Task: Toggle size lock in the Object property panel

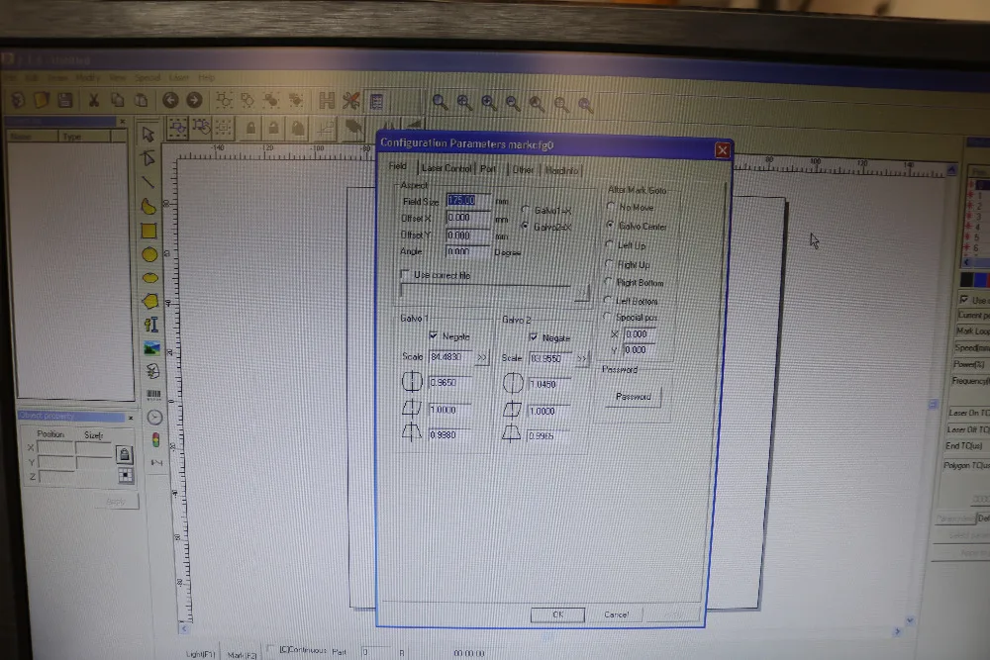Action: click(125, 454)
